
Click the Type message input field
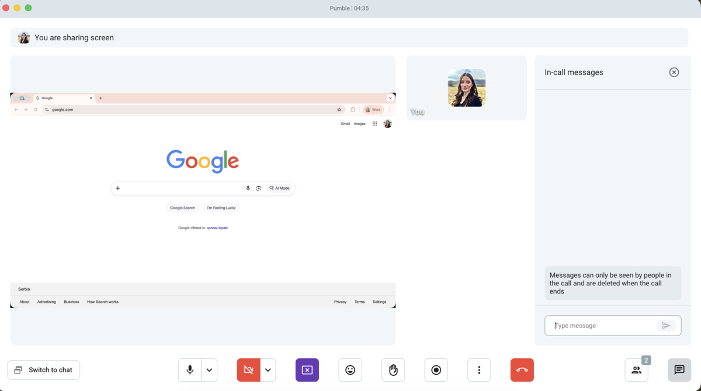click(602, 326)
